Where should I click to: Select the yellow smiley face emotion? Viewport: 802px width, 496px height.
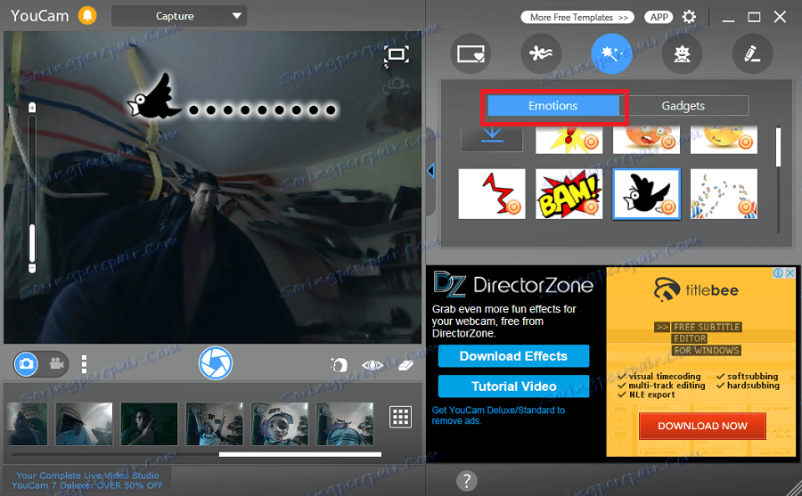724,140
